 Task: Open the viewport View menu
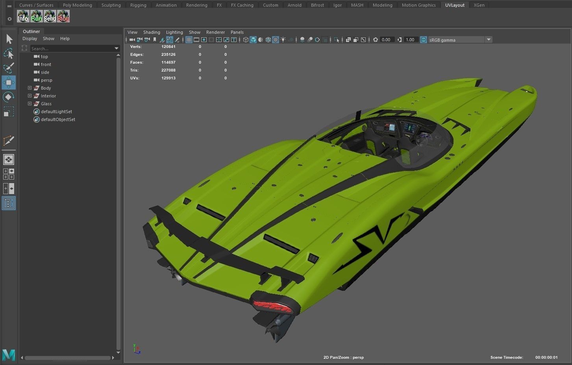pyautogui.click(x=132, y=32)
